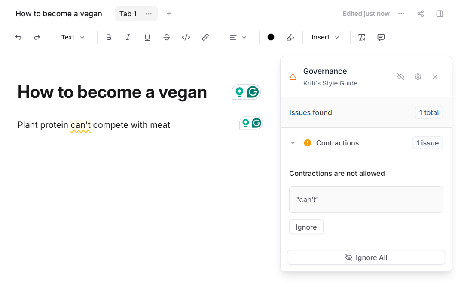The width and height of the screenshot is (458, 287).
Task: Insert a link with the link icon
Action: 205,37
